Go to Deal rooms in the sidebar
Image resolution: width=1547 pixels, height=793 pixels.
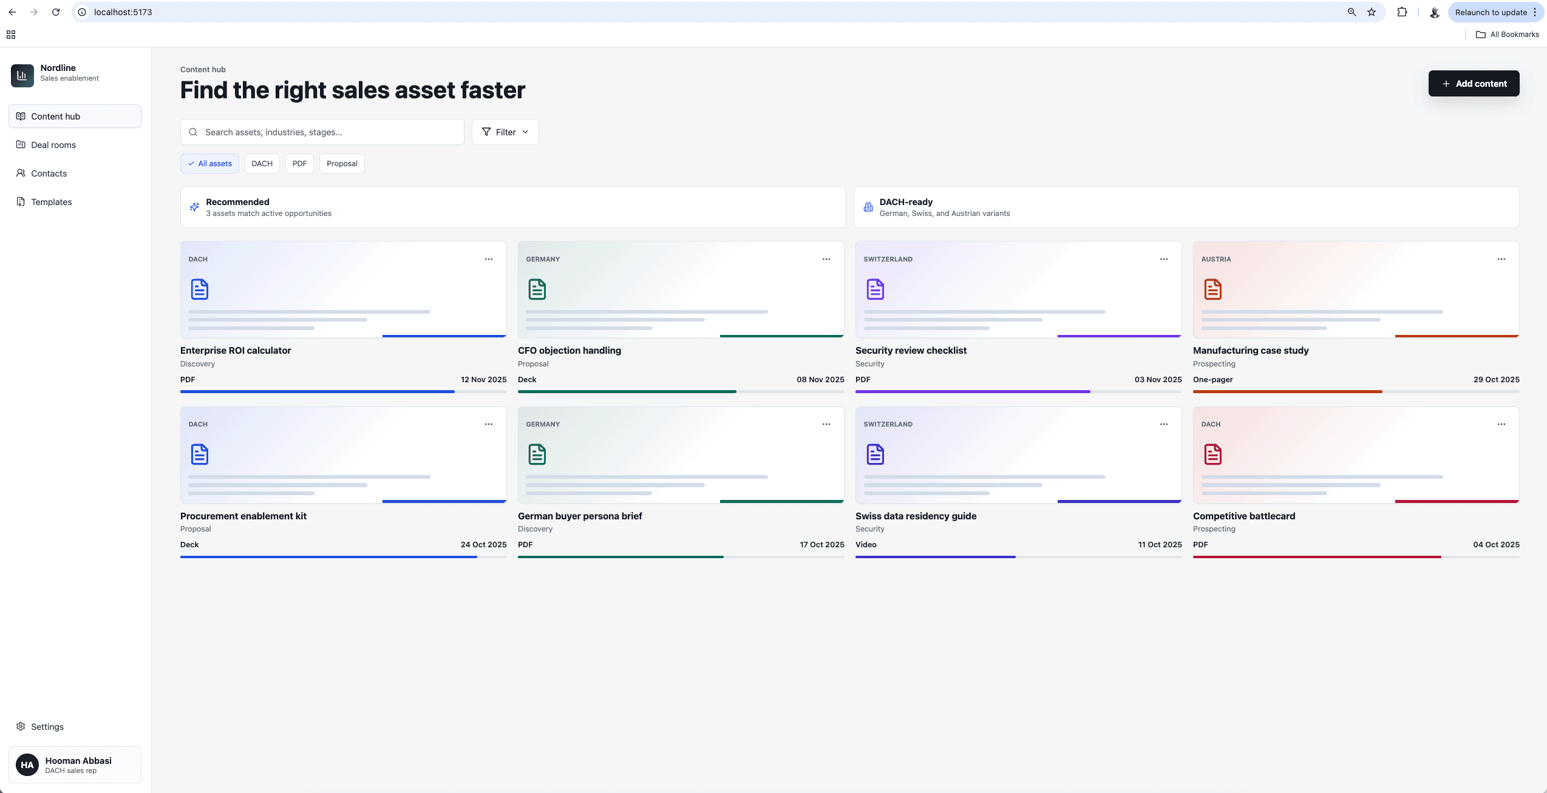click(x=53, y=145)
